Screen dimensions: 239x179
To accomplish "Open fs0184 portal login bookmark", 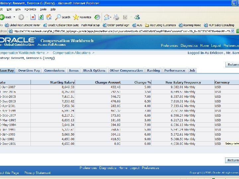I will point(116,25).
